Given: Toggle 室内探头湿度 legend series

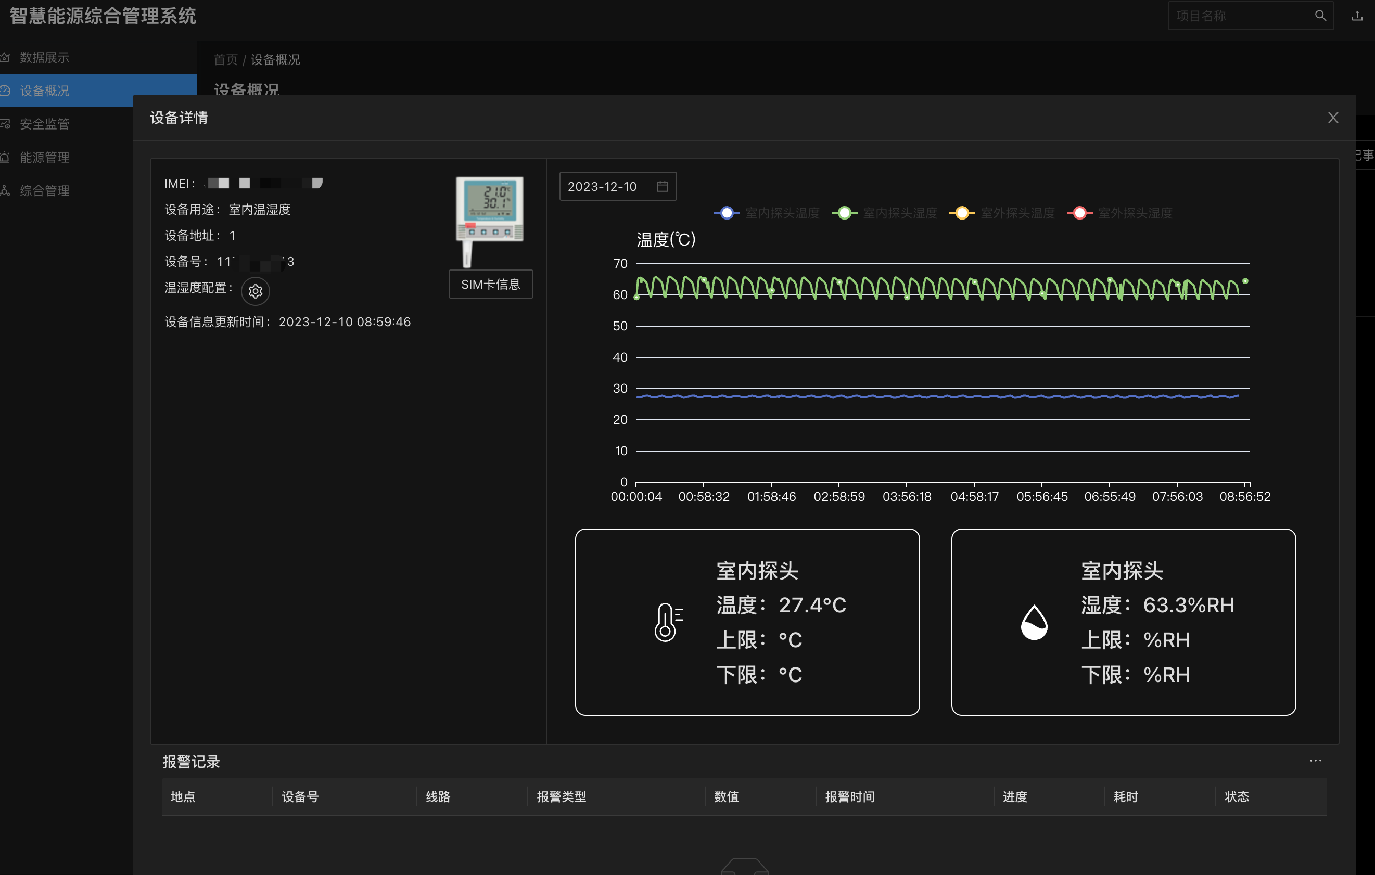Looking at the screenshot, I should tap(884, 213).
